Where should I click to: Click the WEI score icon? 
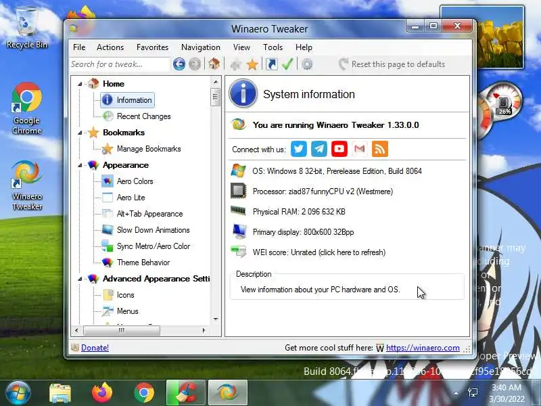(239, 252)
